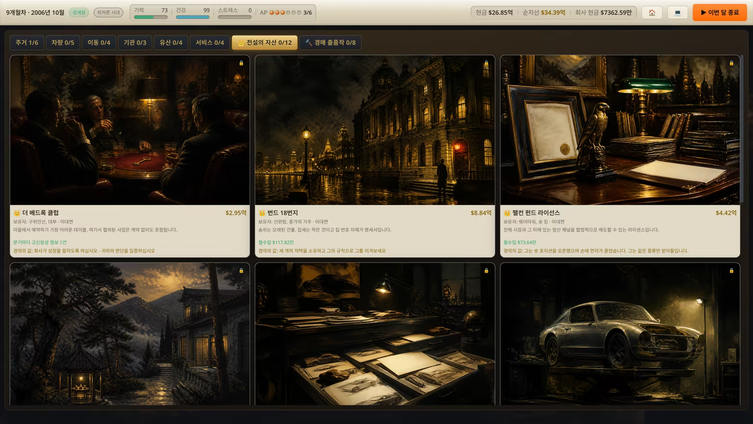The image size is (753, 424).
Task: Click the 9개월차 · 2006년 10월 date label
Action: click(35, 13)
